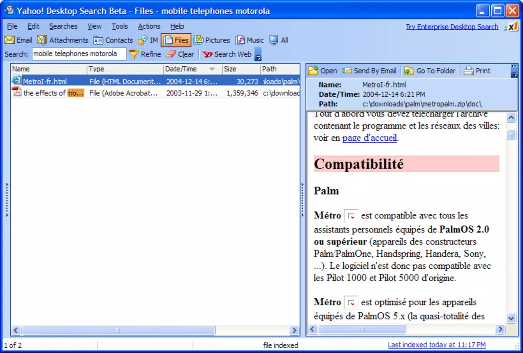Click the Compatibilité heading in preview

click(x=359, y=164)
